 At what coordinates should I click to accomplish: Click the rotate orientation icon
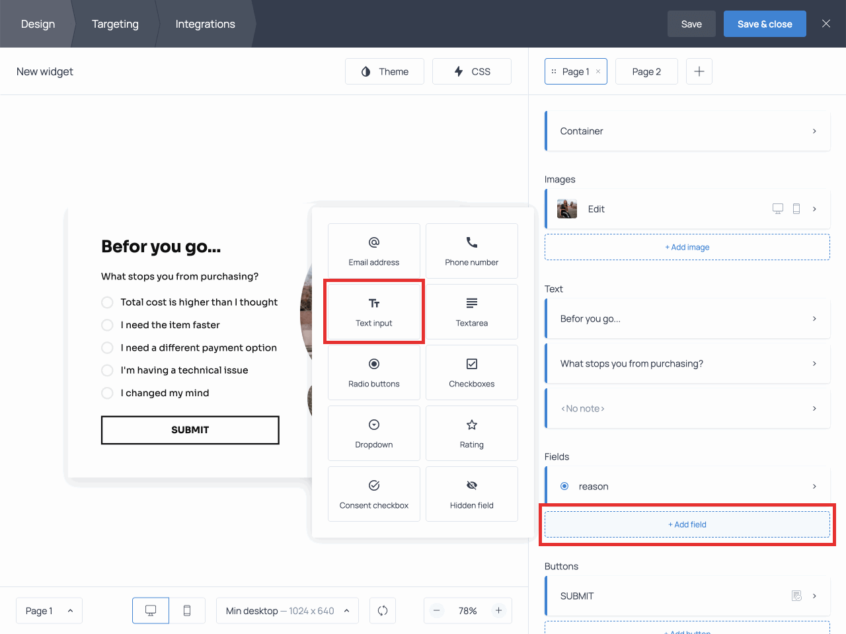click(383, 611)
